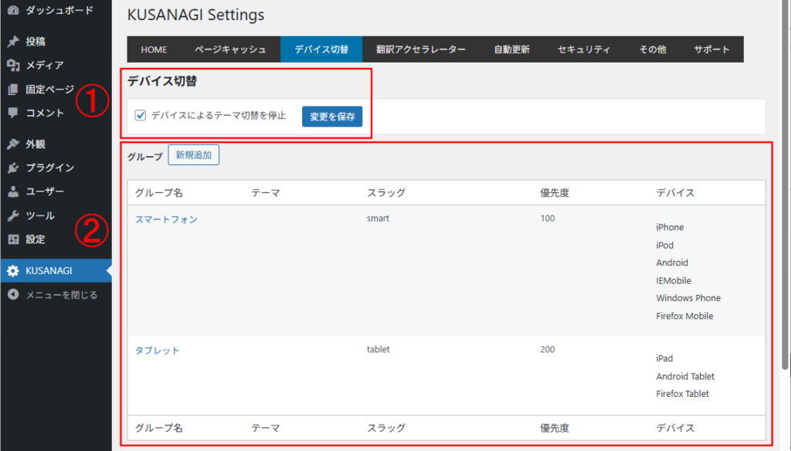Click the 固定ページ (Pages) icon

tap(14, 87)
